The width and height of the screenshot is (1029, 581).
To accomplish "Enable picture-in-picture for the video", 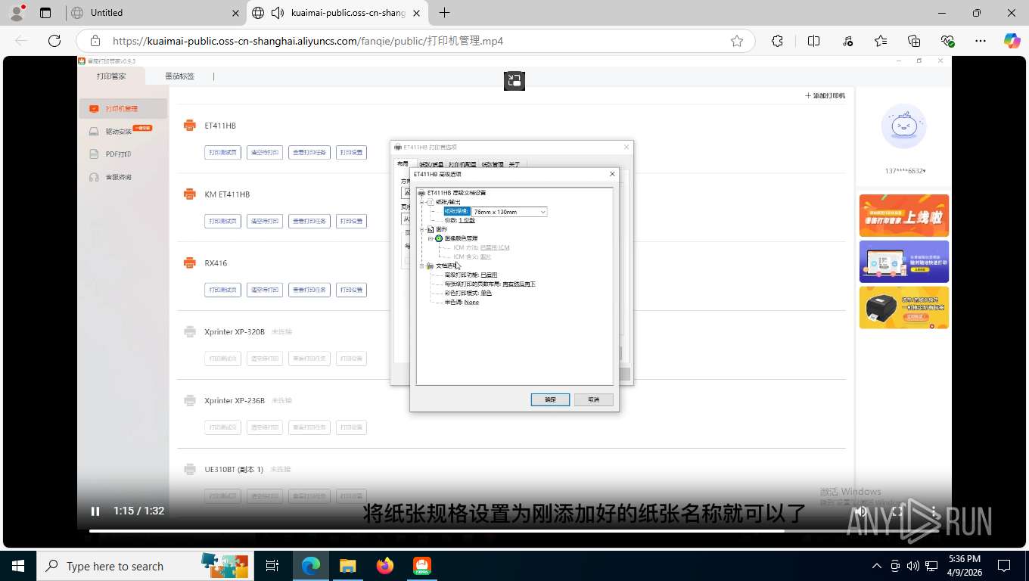I will pos(514,80).
